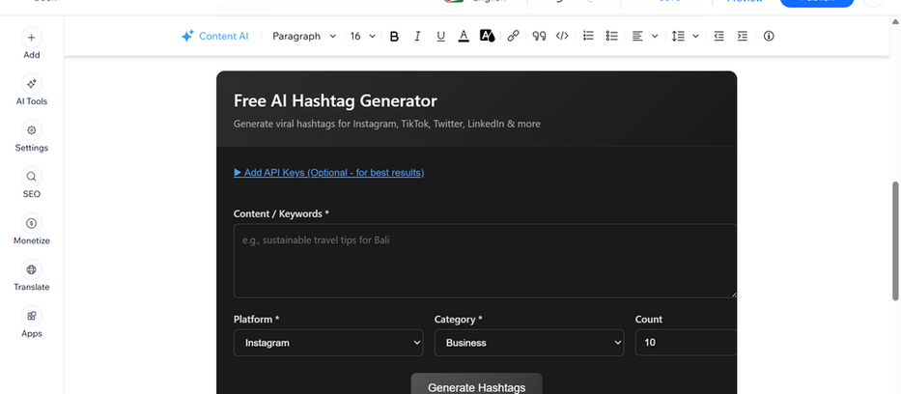Click the 'Category *' label

coord(458,320)
